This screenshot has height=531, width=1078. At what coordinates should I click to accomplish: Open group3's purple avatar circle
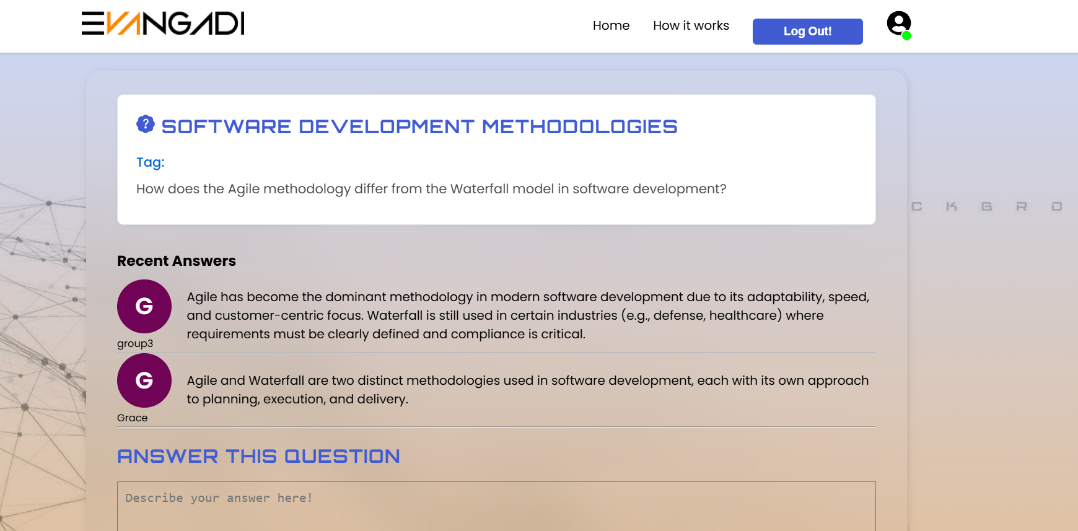[144, 306]
